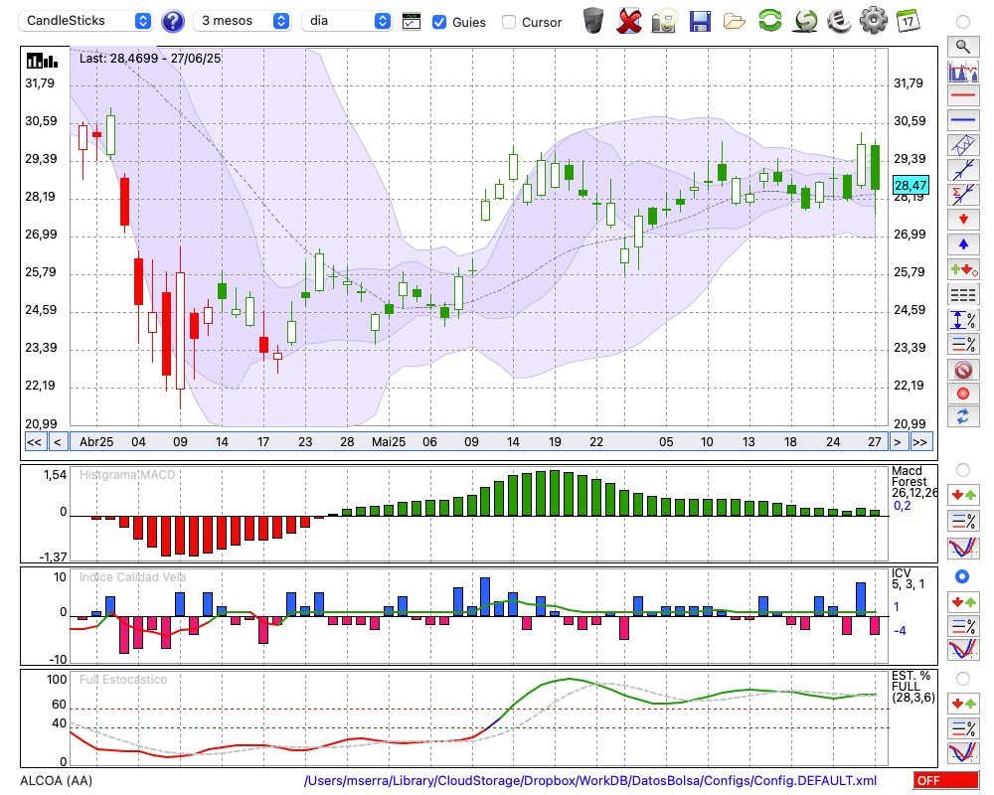This screenshot has height=795, width=994.
Task: Click the red prohibited circle icon
Action: [963, 369]
